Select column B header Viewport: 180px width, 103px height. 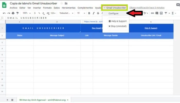[x=57, y=22]
